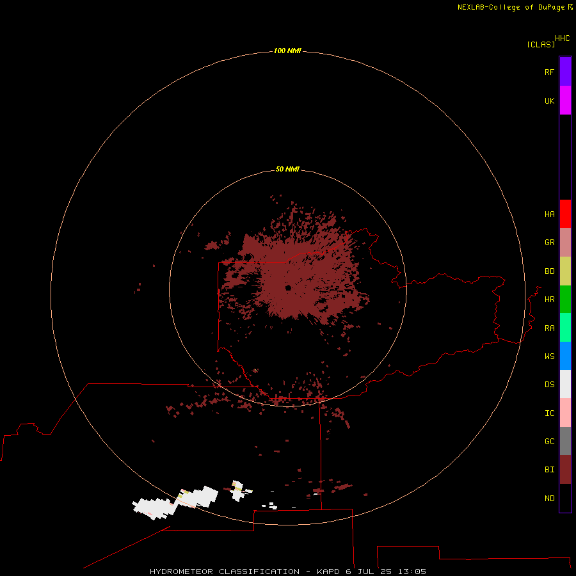Click the [CLAS] units label
Viewport: 576px width, 576px height.
pos(541,44)
